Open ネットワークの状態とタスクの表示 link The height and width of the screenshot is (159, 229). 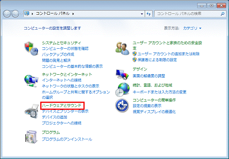coord(71,86)
